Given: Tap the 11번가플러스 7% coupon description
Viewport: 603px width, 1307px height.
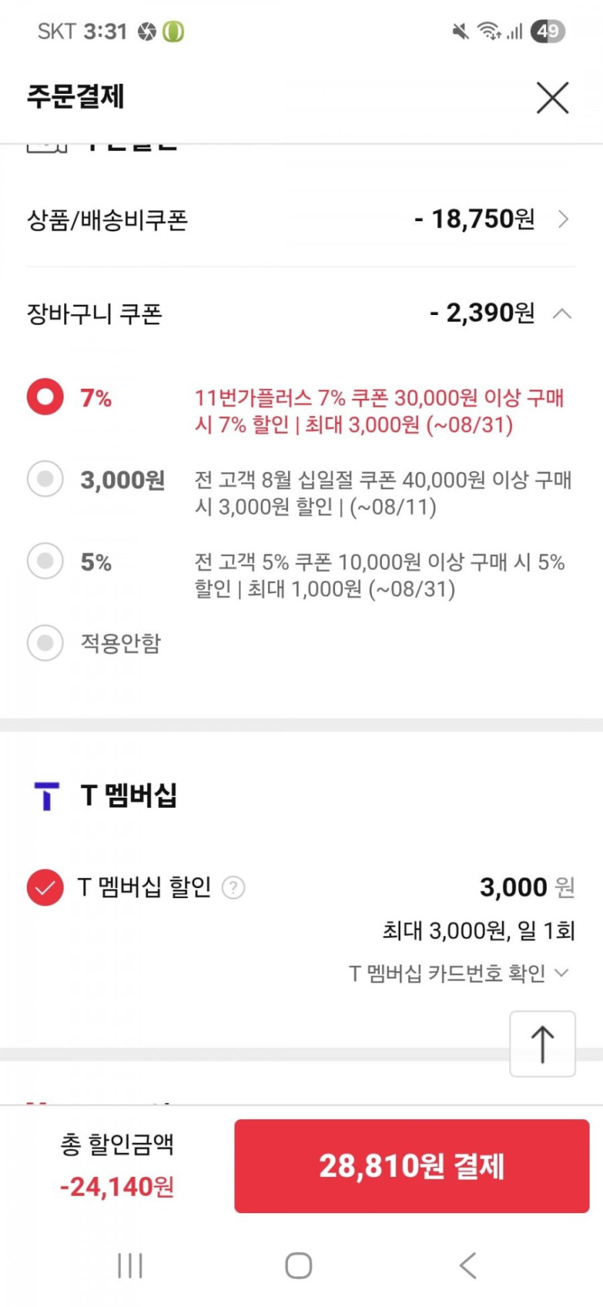Looking at the screenshot, I should point(379,410).
